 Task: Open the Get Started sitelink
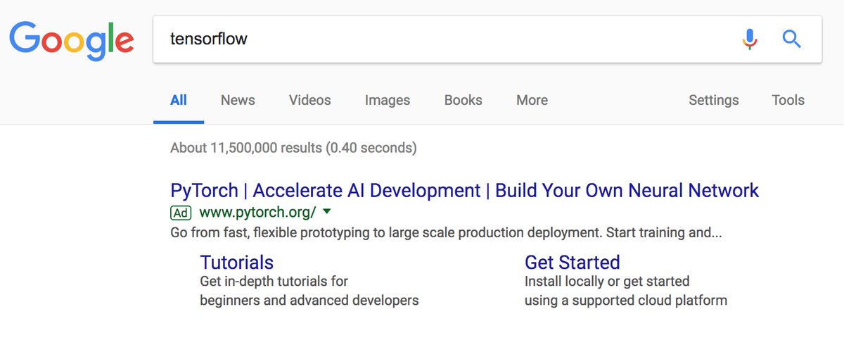point(573,263)
